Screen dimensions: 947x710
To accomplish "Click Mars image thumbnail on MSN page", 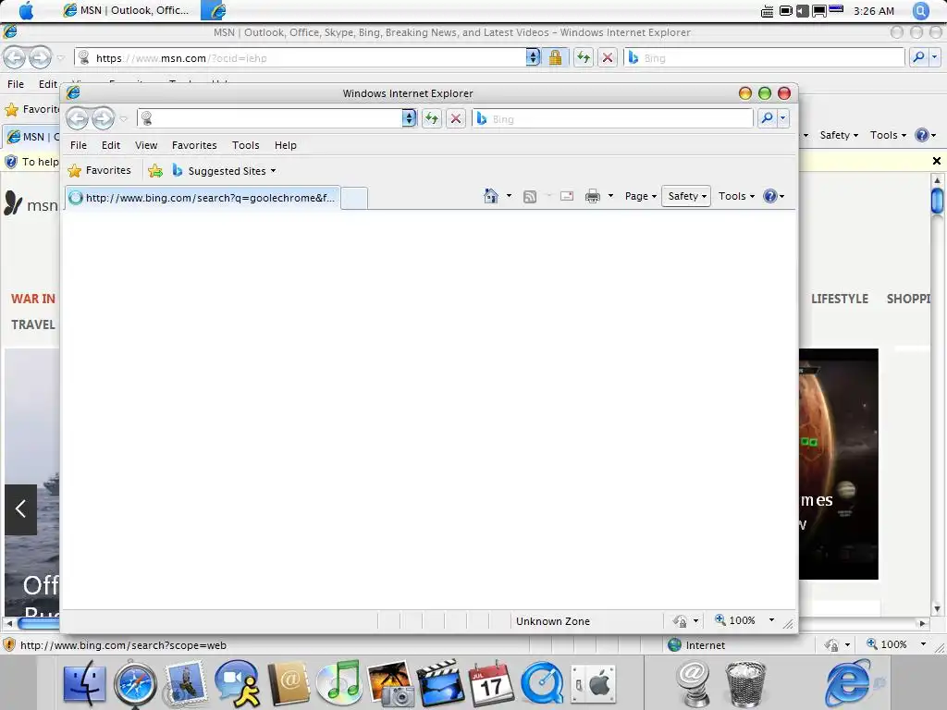I will 838,464.
